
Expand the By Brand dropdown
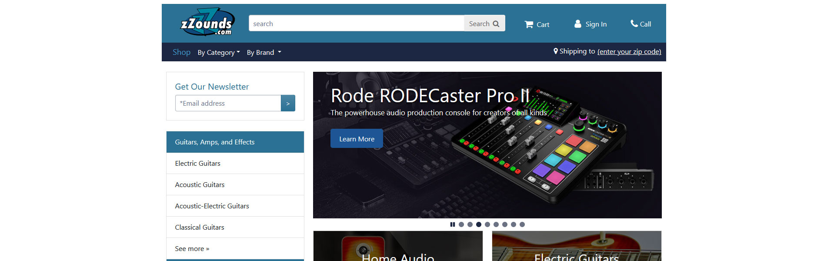[264, 52]
